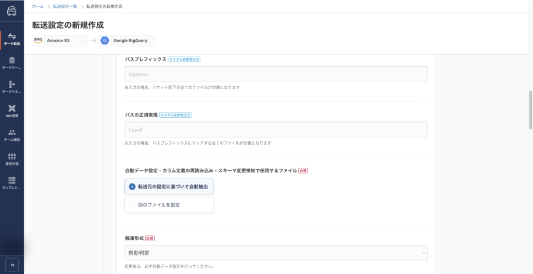This screenshot has height=274, width=533.
Task: Expand the sidebar with the double-chevron button
Action: click(x=12, y=264)
